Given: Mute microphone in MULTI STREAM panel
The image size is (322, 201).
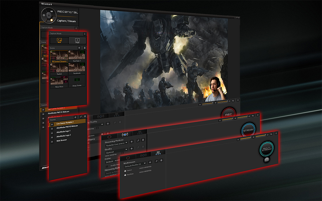Looking at the screenshot, I should tap(238, 140).
